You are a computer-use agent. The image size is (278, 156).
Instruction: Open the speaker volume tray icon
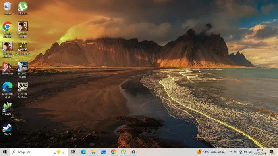(245, 152)
